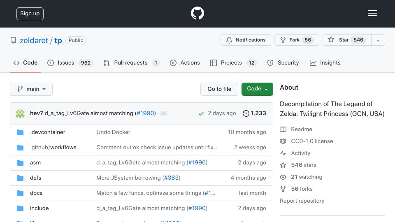Screen dimensions: 395x222
Task: Open the Projects tab
Action: 234,62
